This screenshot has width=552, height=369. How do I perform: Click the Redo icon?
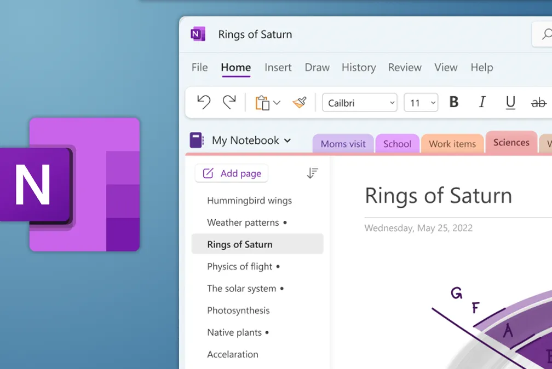point(229,102)
